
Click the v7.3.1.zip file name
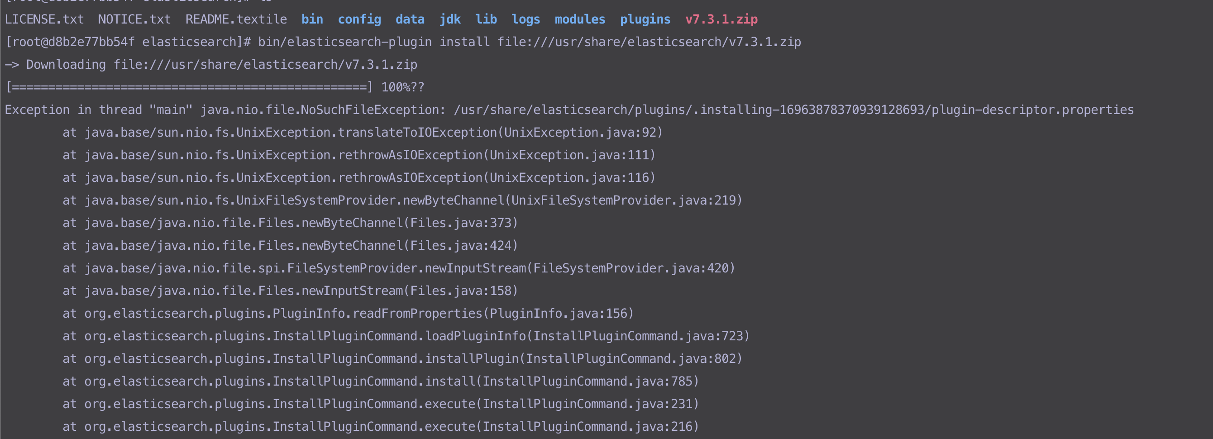pyautogui.click(x=721, y=19)
